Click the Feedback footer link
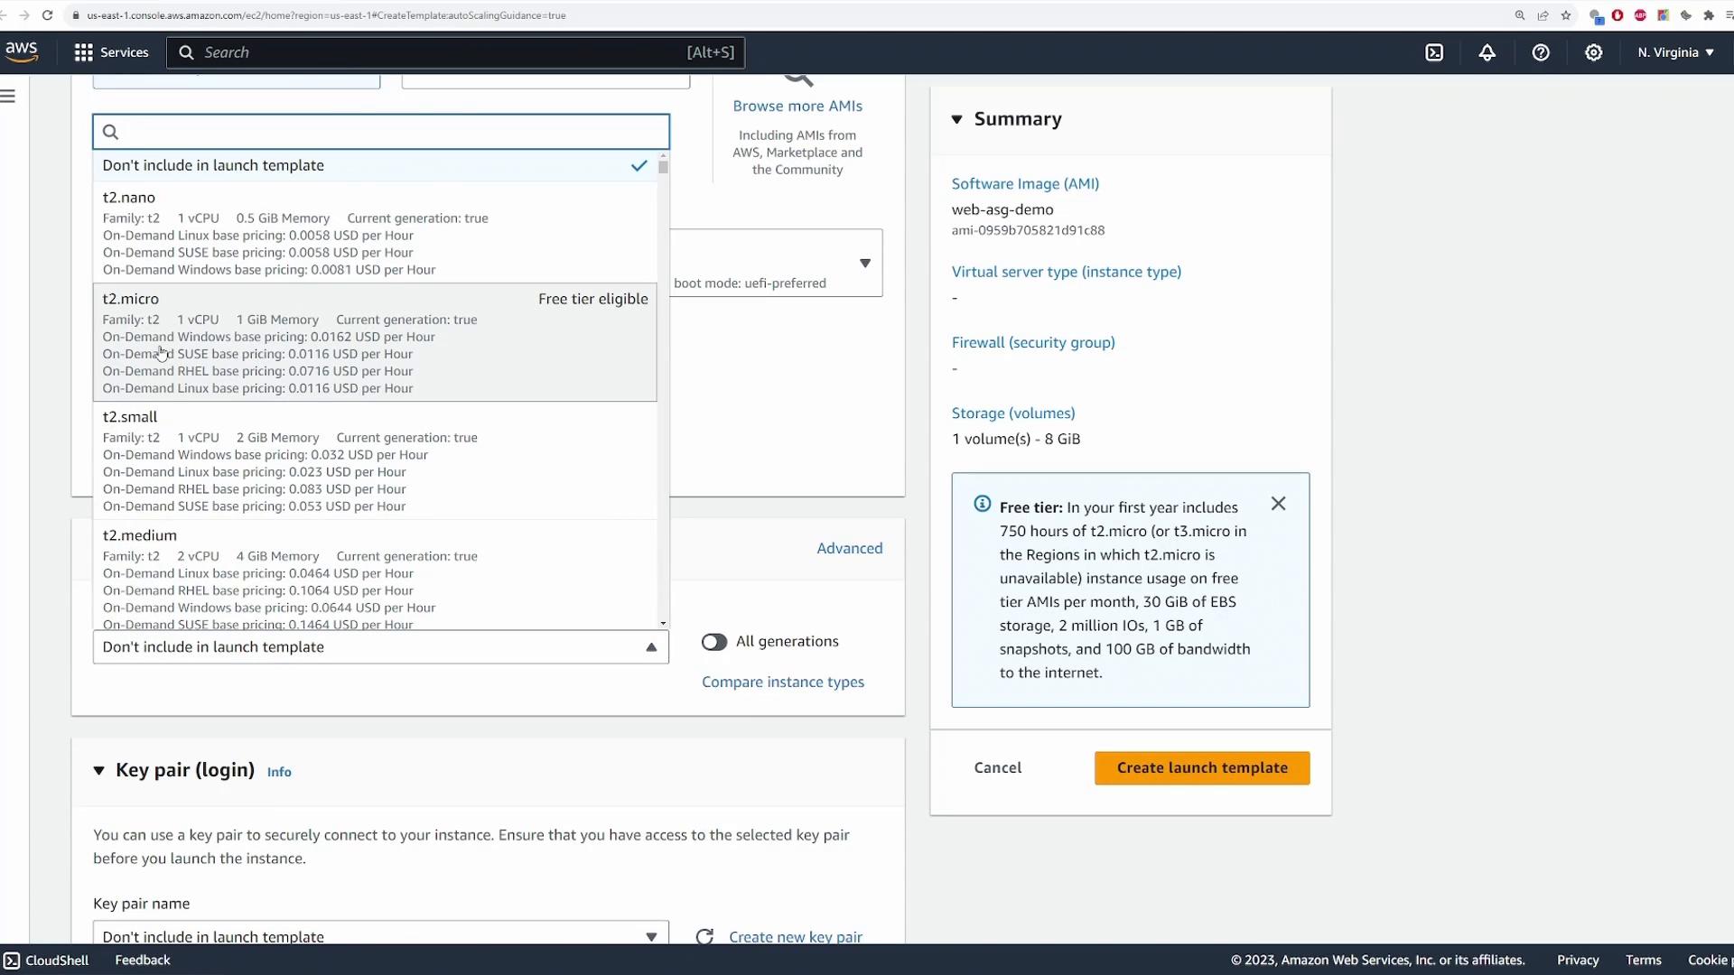The width and height of the screenshot is (1734, 975). pyautogui.click(x=143, y=960)
